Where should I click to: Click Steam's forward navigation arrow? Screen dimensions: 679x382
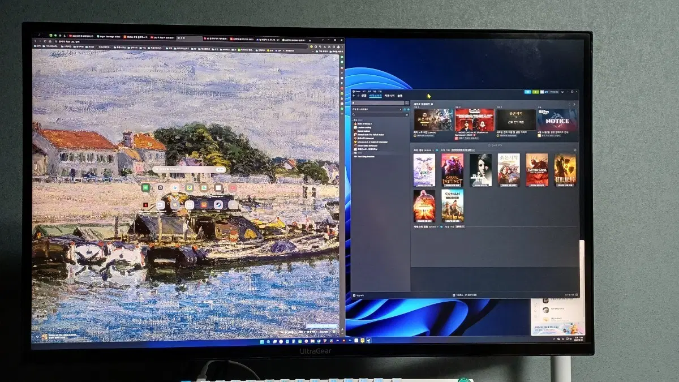[x=358, y=96]
